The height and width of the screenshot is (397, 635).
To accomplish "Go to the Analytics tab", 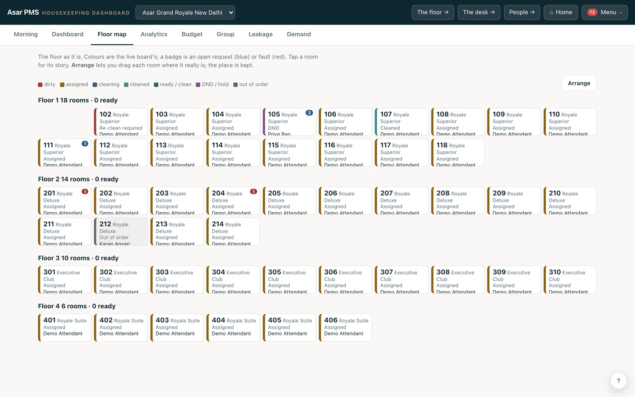I will [154, 34].
